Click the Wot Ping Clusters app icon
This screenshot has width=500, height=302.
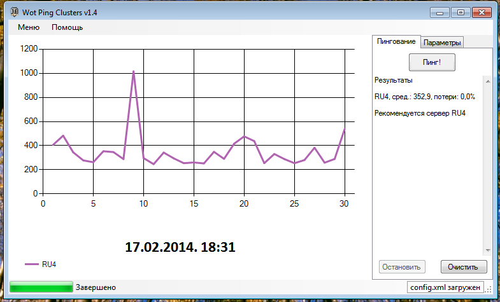point(15,13)
